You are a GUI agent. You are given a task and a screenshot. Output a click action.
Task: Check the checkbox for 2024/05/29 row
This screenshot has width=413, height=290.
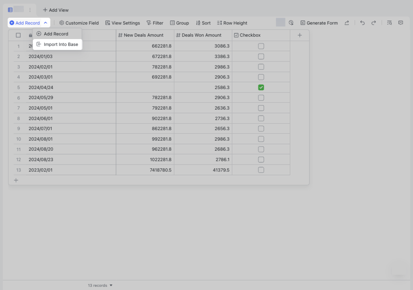261,97
